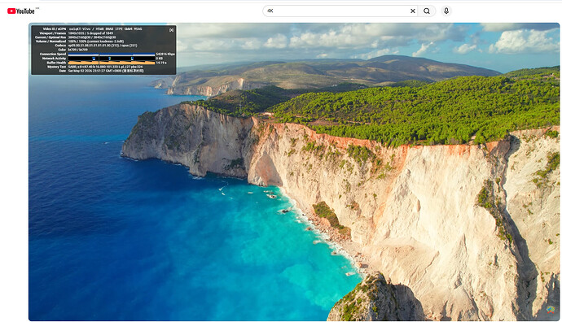Select the Color label in stats

tap(63, 50)
